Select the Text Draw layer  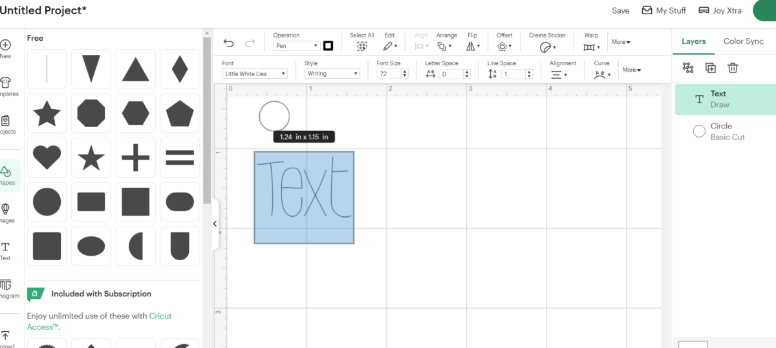click(x=726, y=99)
